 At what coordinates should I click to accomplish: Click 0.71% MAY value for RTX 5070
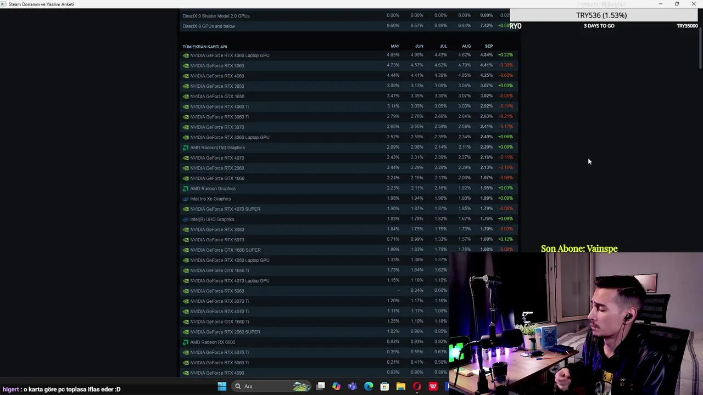coord(393,239)
